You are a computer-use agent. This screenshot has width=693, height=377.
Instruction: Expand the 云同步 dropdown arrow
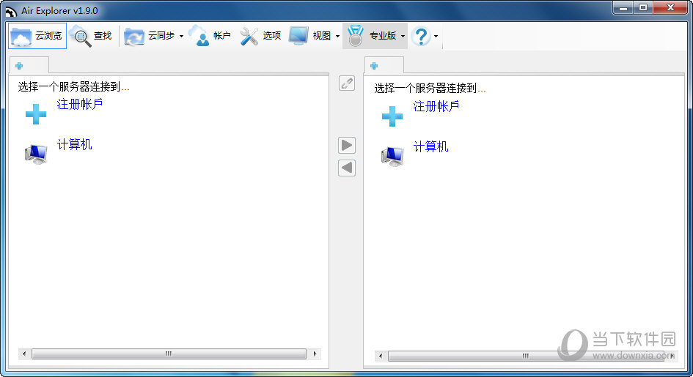click(181, 36)
